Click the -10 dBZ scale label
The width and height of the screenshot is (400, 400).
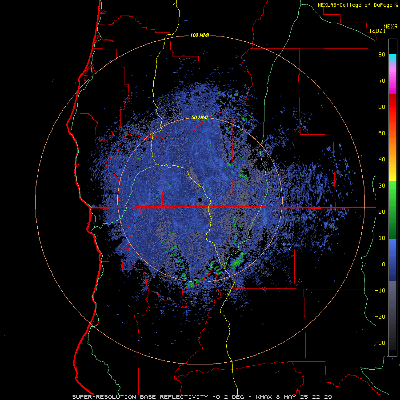click(x=380, y=291)
